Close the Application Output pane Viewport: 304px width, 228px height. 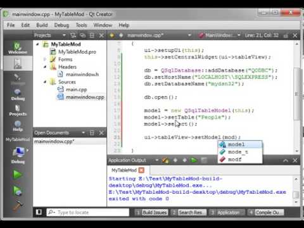[x=295, y=161]
